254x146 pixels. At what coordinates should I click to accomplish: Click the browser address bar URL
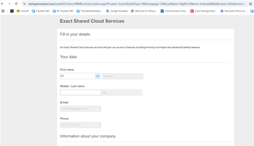(x=135, y=4)
